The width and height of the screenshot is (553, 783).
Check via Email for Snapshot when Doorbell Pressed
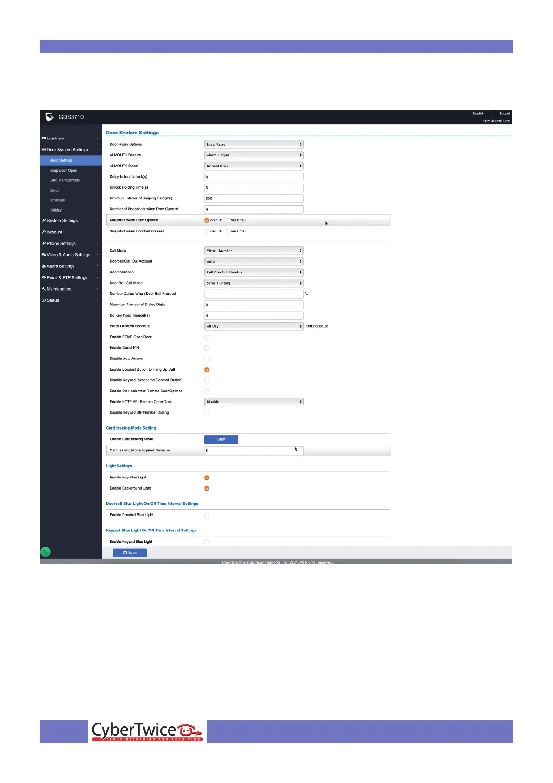(228, 231)
